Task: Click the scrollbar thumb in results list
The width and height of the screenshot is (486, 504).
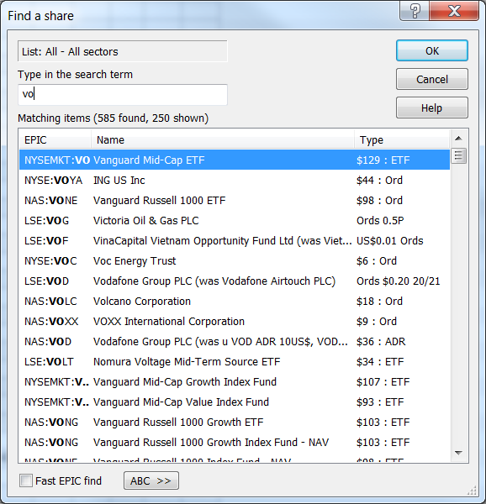Action: pyautogui.click(x=458, y=155)
